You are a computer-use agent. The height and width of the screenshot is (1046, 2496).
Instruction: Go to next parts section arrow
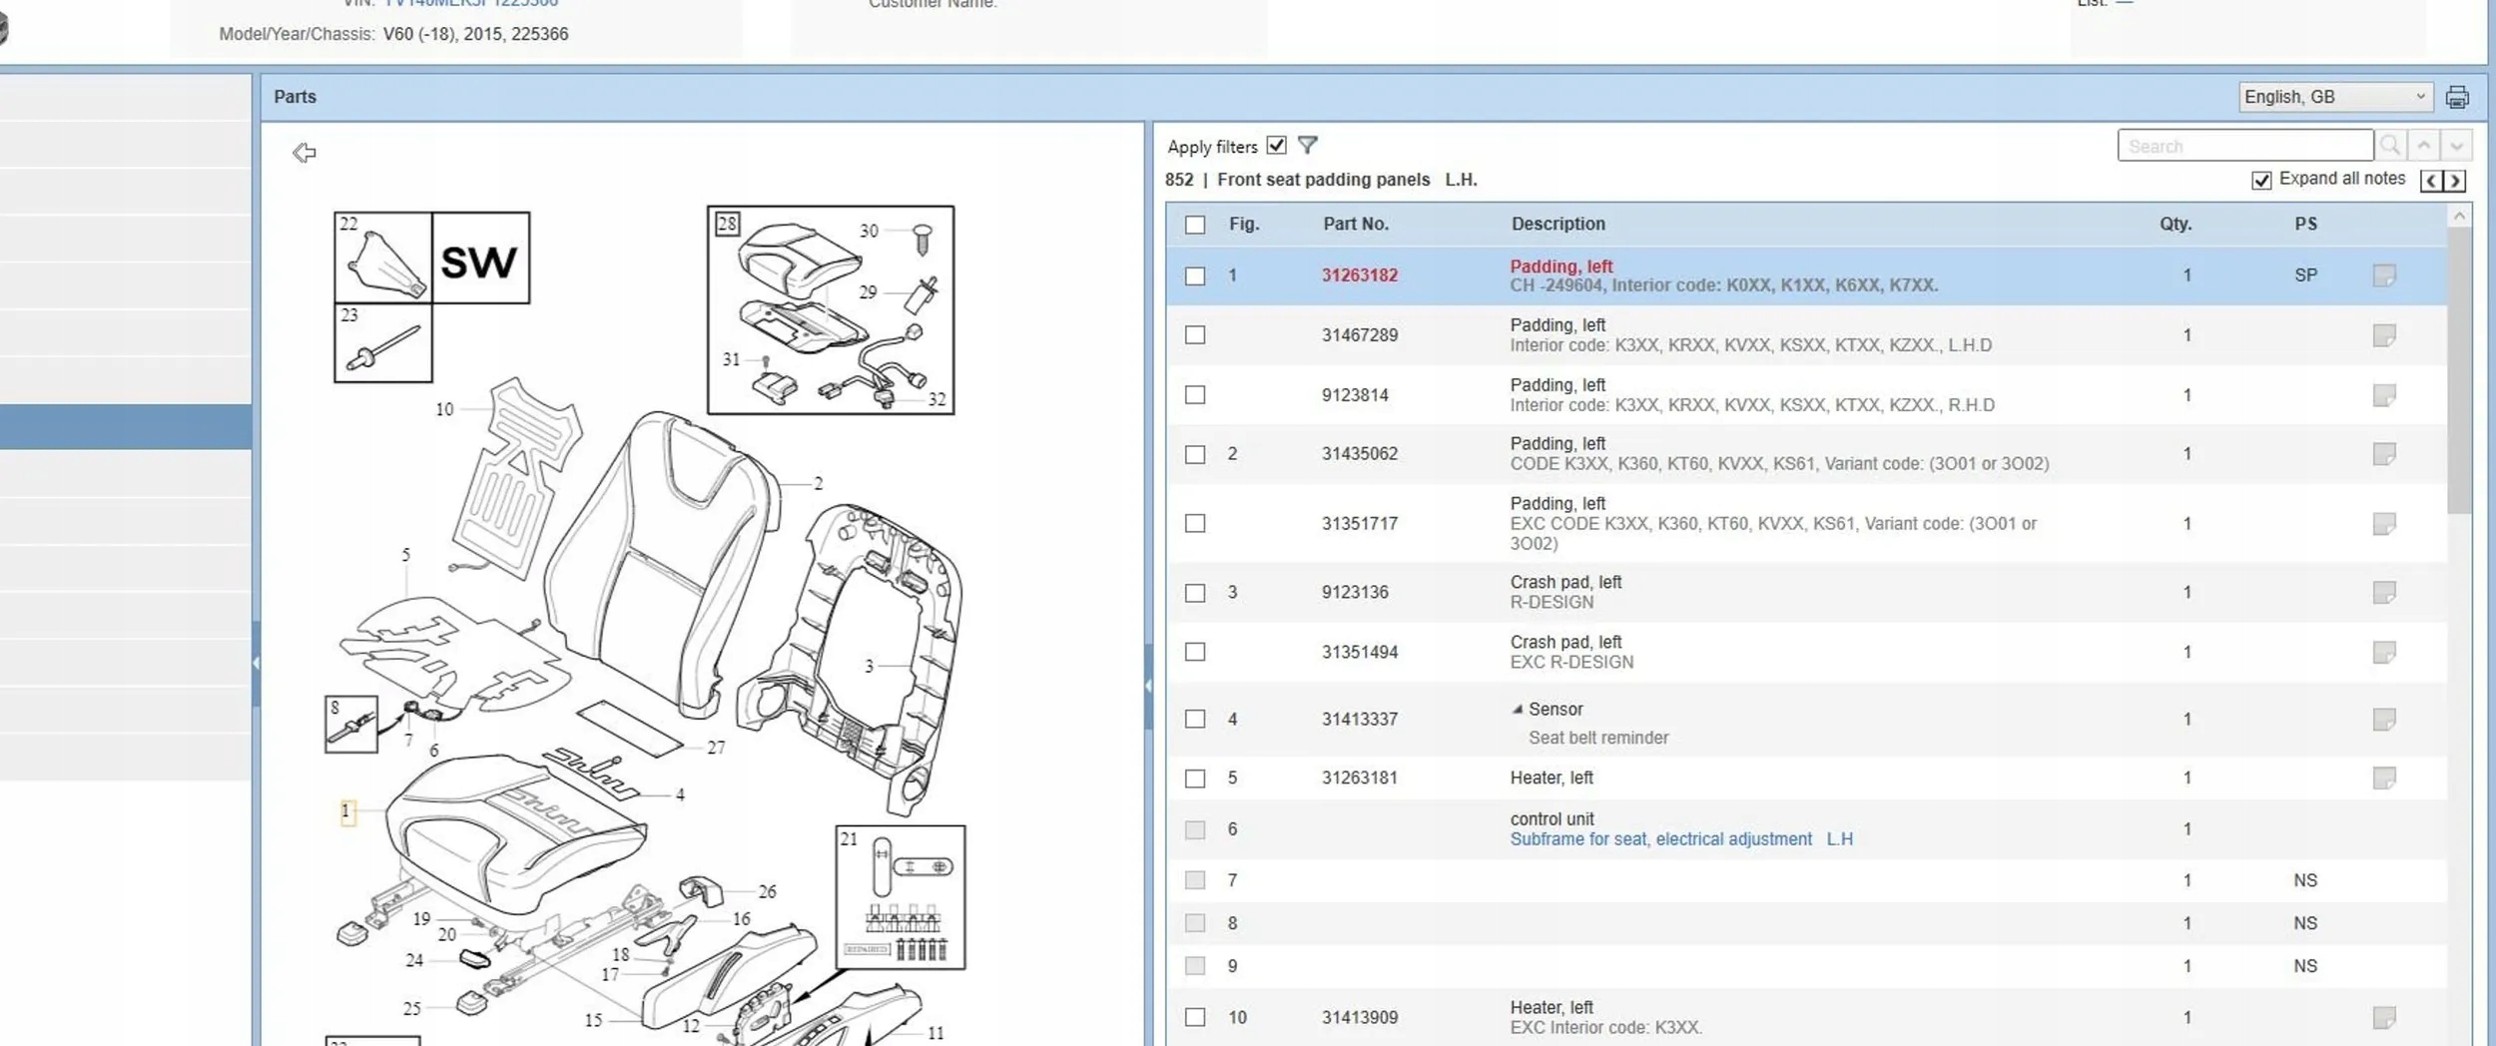click(x=2454, y=181)
